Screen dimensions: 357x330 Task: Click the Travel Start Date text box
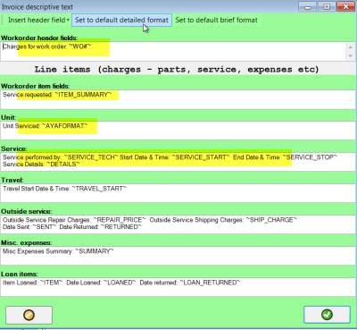[178, 193]
